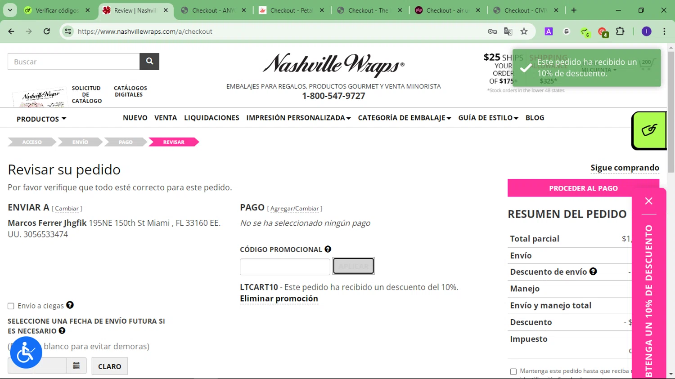675x379 pixels.
Task: Focus the Buscar search field
Action: click(x=74, y=62)
